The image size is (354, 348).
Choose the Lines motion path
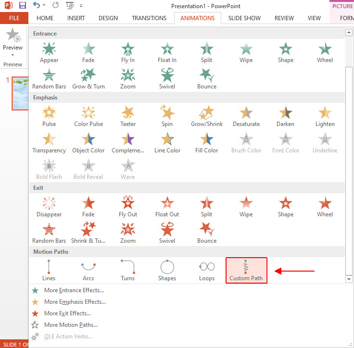[x=49, y=270]
